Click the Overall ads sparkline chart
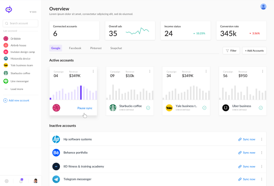This screenshot has height=186, width=274. tap(137, 31)
